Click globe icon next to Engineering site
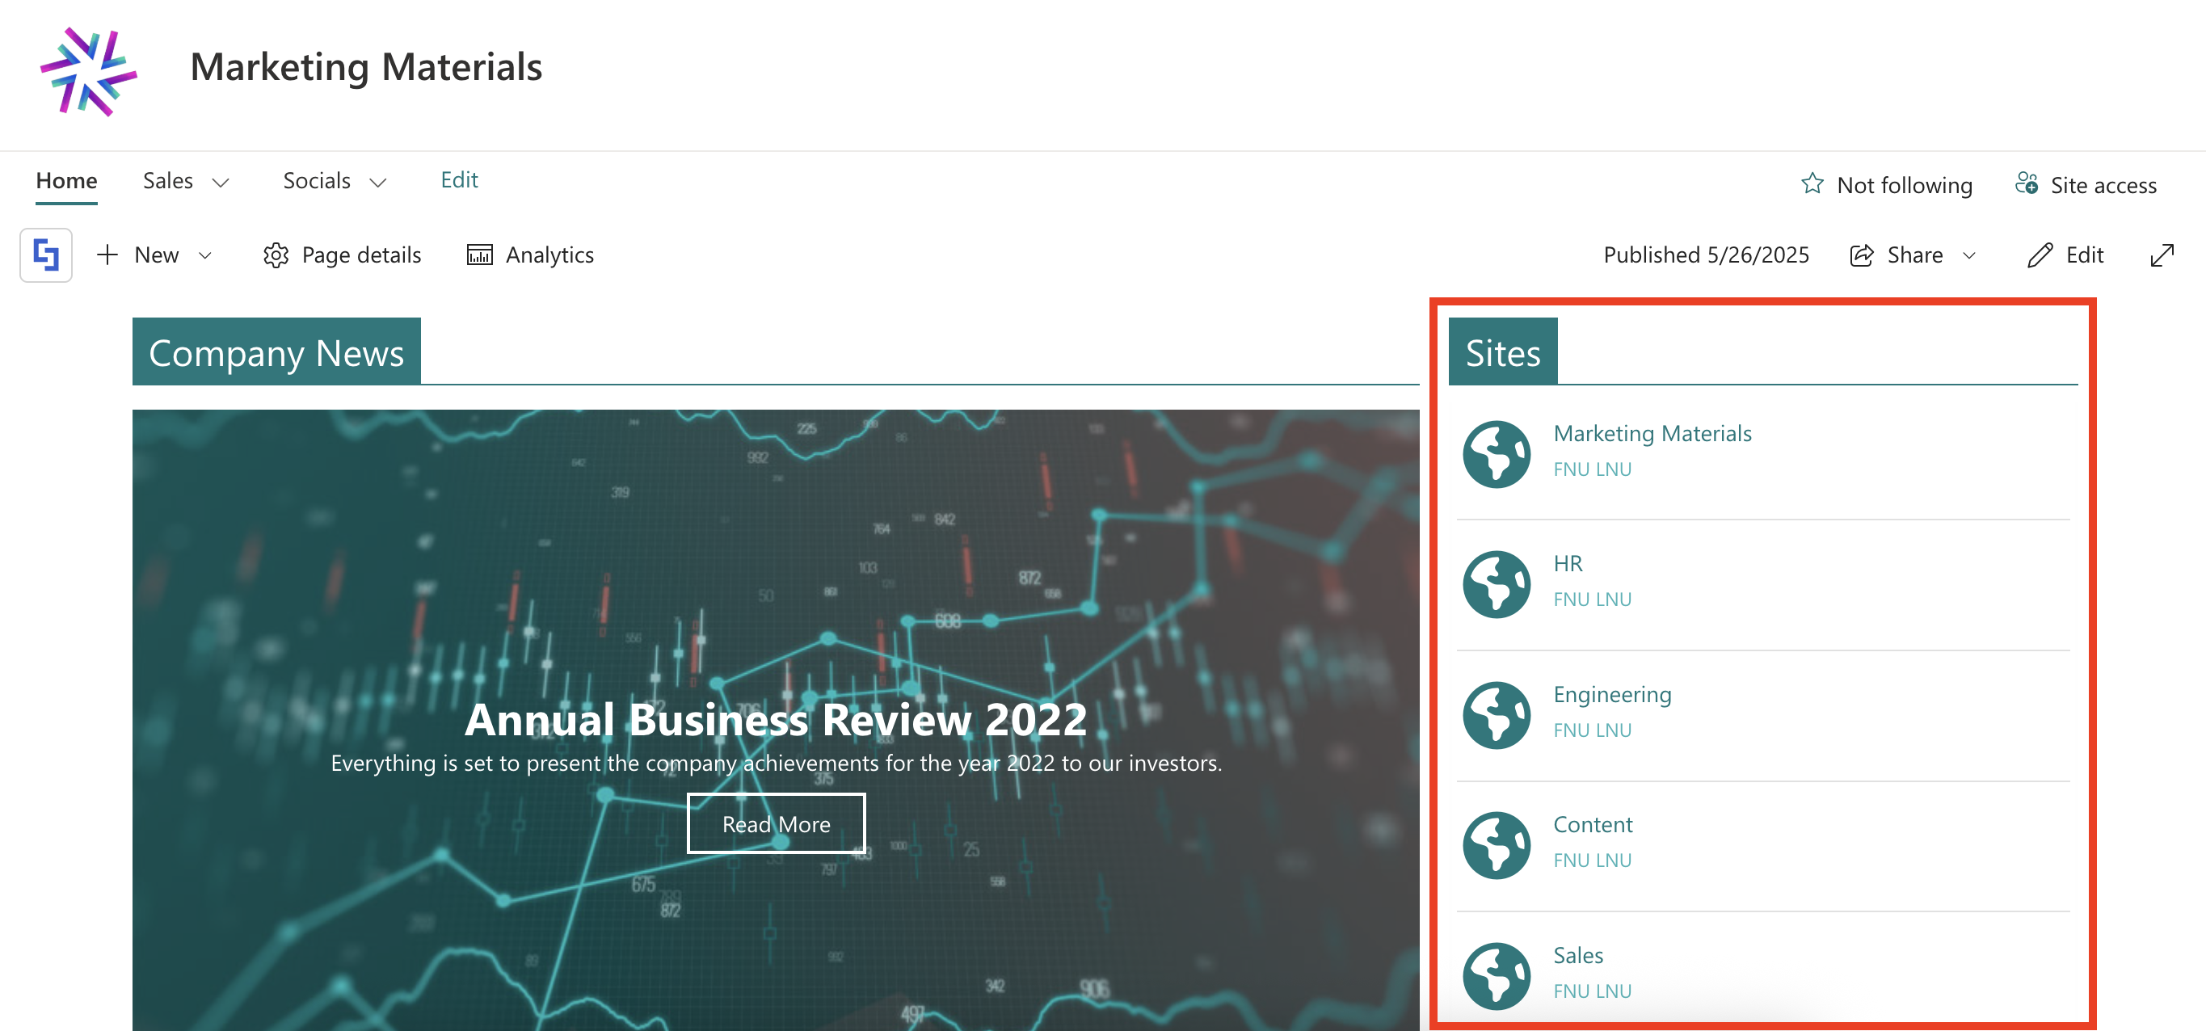 pyautogui.click(x=1496, y=714)
